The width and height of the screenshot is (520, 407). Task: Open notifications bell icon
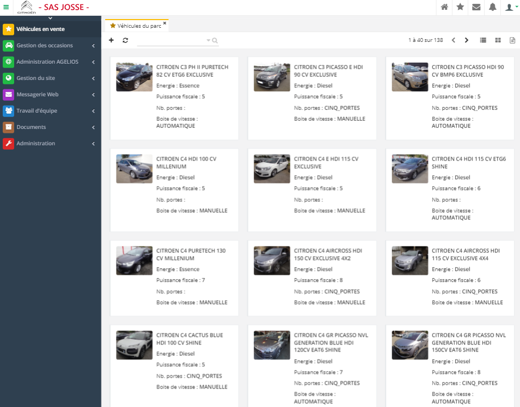[492, 7]
